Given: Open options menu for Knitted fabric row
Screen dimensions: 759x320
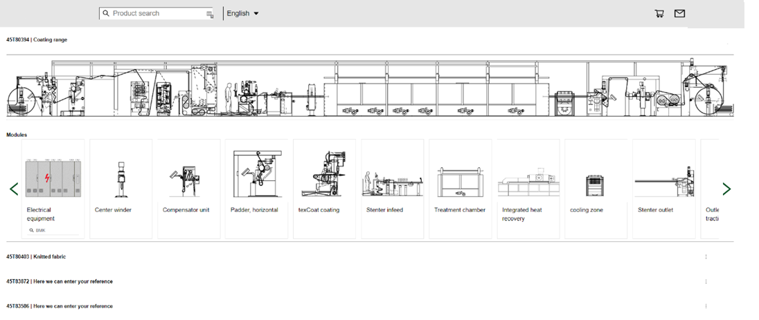Looking at the screenshot, I should coord(706,256).
